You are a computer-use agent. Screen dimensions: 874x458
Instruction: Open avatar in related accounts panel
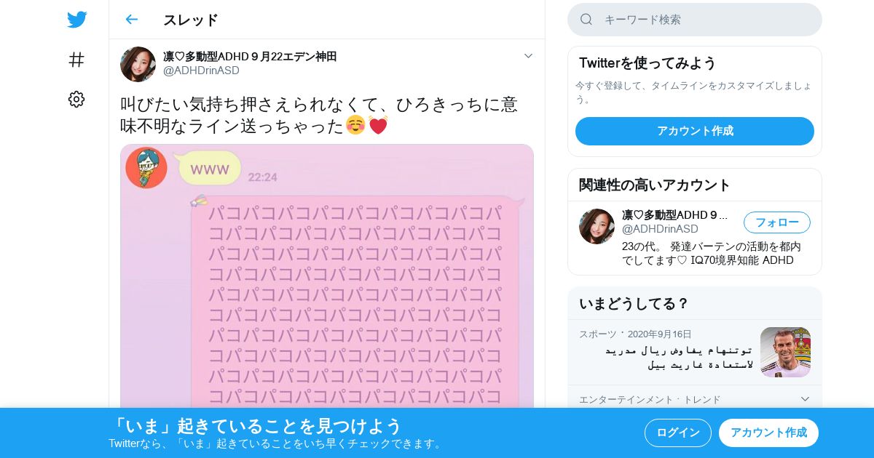coord(597,226)
